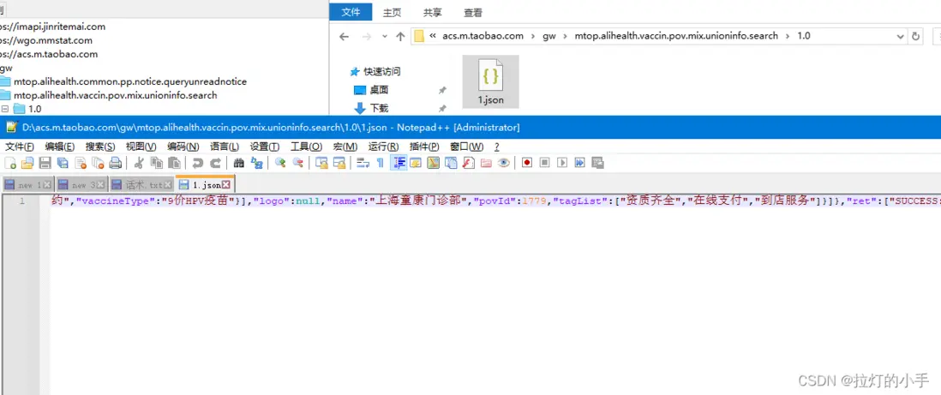Open the 插件(P) menu
Viewport: 941px width, 395px height.
tap(424, 147)
